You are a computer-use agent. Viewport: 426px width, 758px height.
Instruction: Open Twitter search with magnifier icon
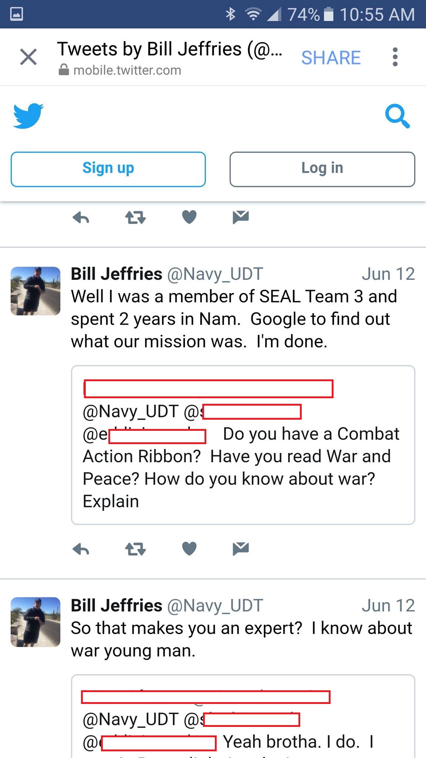(x=397, y=116)
